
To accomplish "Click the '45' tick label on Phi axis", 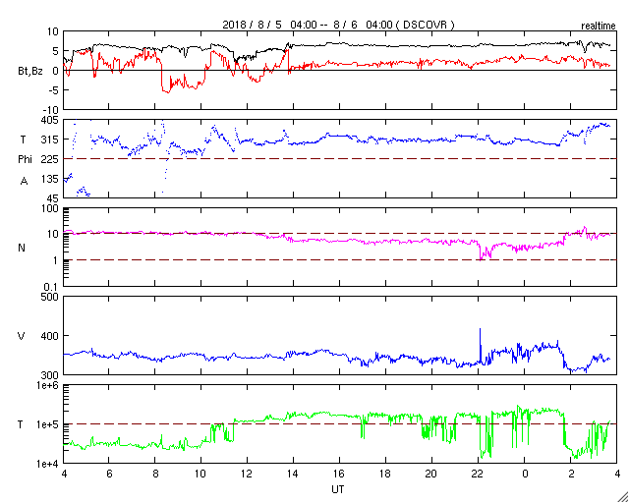I will coord(52,198).
